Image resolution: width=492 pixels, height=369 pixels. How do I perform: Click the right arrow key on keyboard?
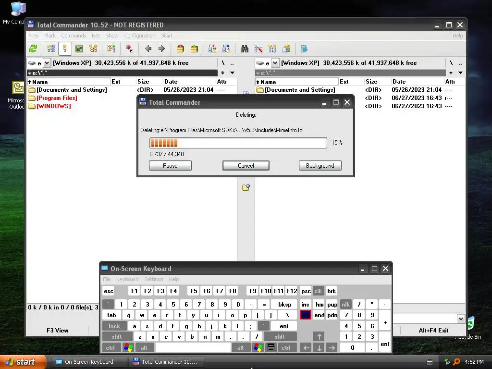(x=332, y=348)
